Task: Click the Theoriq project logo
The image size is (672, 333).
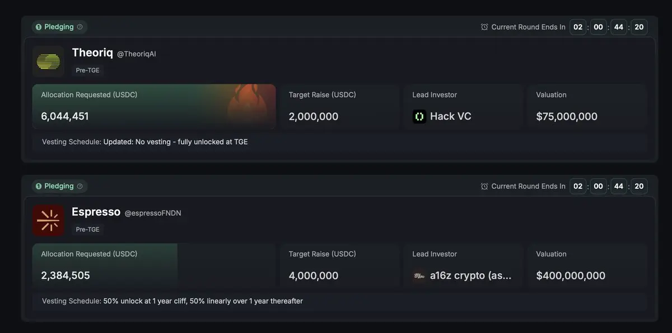Action: point(48,61)
